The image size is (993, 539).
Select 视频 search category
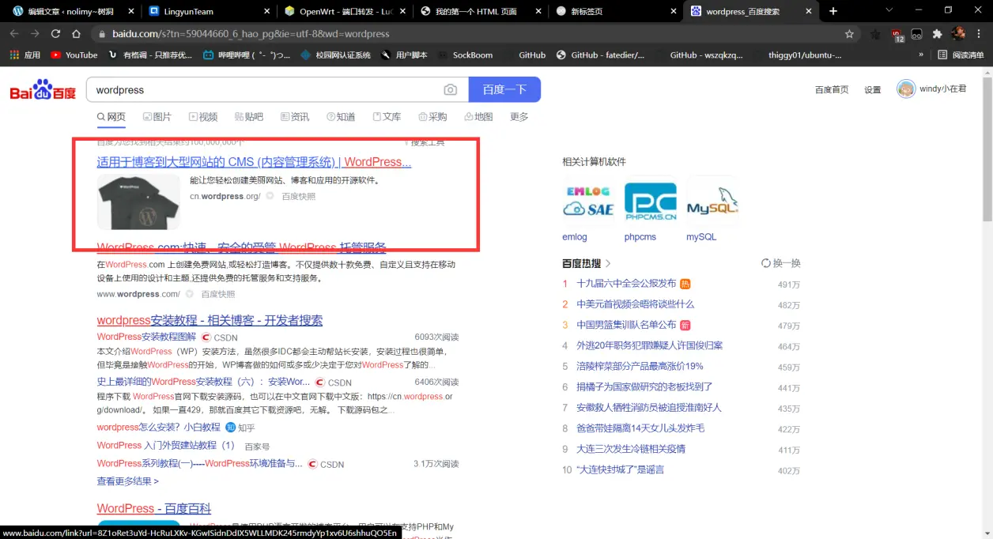tap(202, 117)
